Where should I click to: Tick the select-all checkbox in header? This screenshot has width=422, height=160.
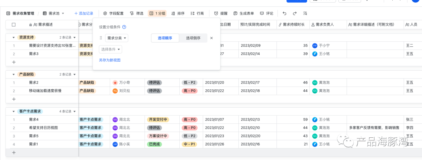(x=14, y=25)
